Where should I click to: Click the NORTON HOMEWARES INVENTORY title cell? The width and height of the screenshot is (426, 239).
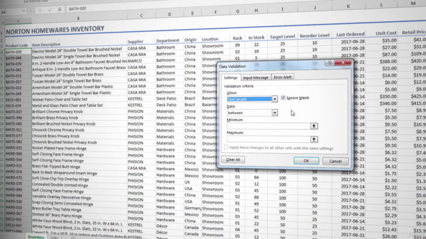(55, 30)
